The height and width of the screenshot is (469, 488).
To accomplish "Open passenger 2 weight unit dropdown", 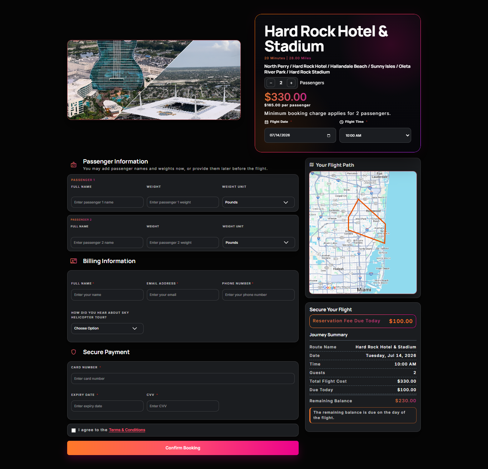I will click(259, 242).
